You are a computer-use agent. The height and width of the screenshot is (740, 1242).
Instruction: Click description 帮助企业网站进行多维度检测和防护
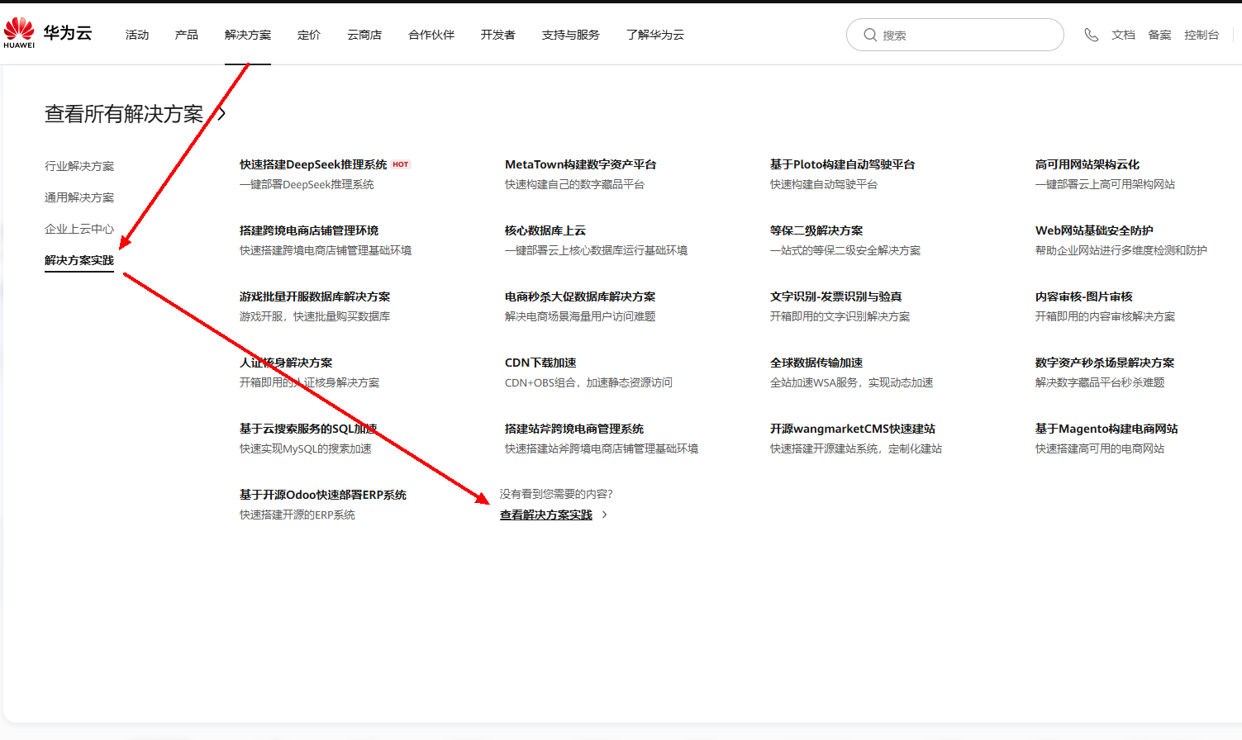[1121, 250]
